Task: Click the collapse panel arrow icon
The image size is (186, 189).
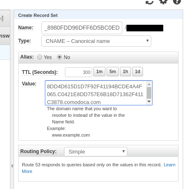Action: tap(2, 19)
